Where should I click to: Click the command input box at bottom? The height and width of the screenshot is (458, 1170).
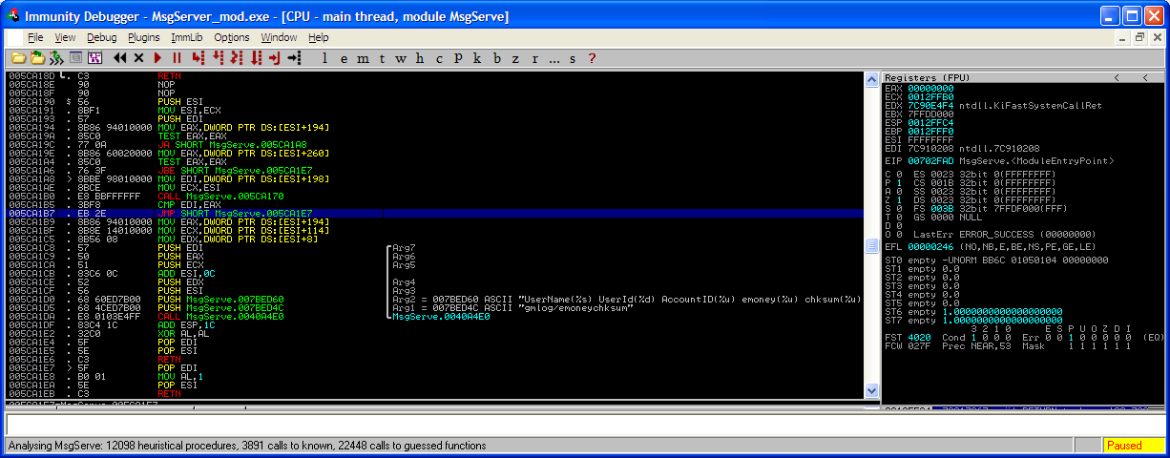point(584,425)
